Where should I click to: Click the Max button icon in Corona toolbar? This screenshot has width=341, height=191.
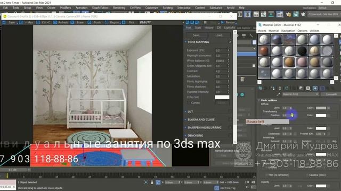coord(21,22)
